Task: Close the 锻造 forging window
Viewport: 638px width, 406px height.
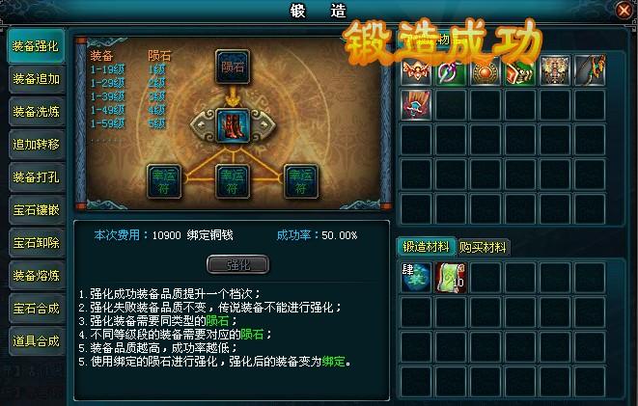Action: coord(624,10)
